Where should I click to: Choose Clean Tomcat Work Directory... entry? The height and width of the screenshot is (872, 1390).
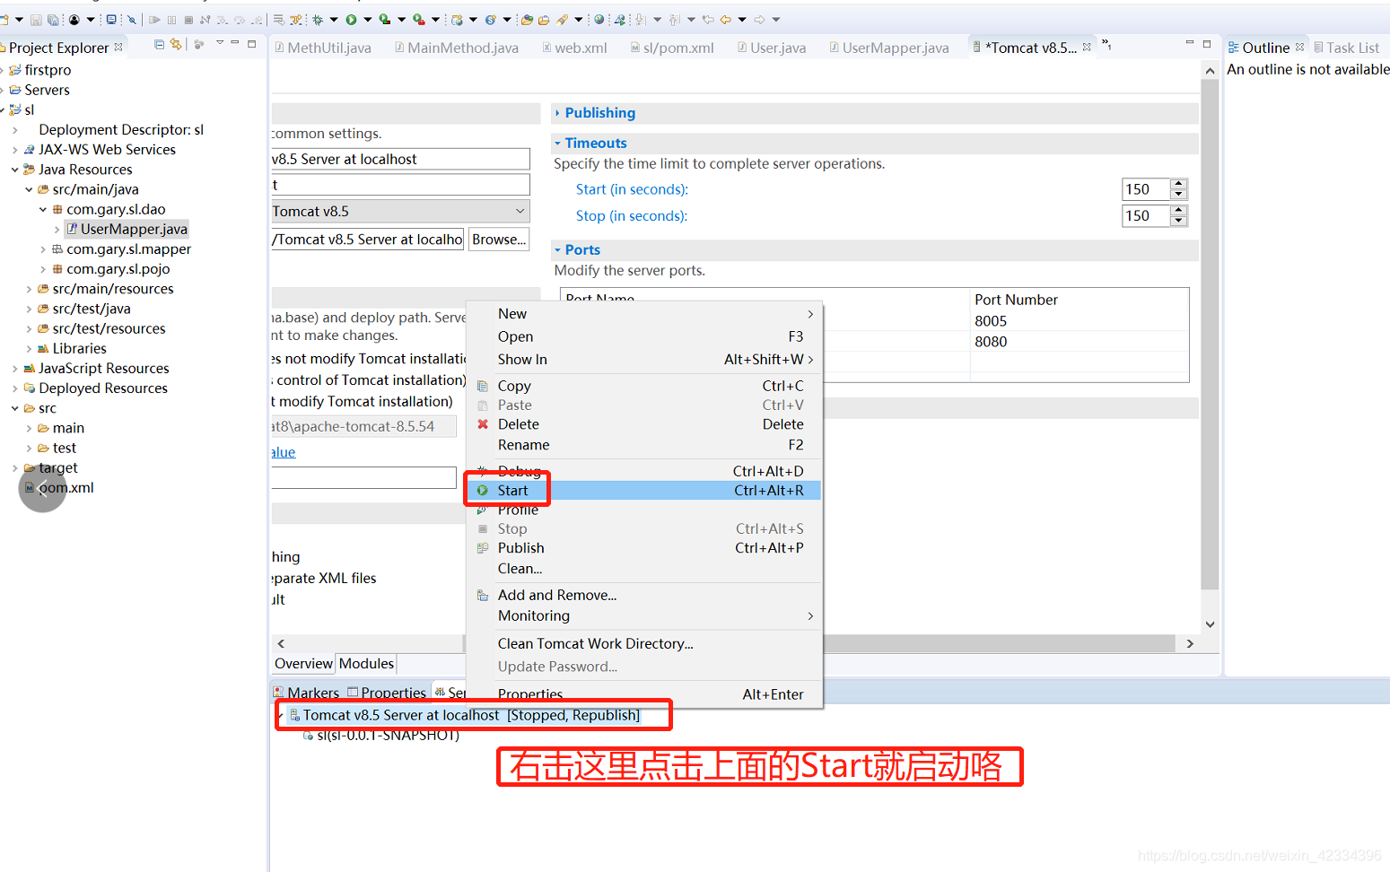tap(643, 644)
